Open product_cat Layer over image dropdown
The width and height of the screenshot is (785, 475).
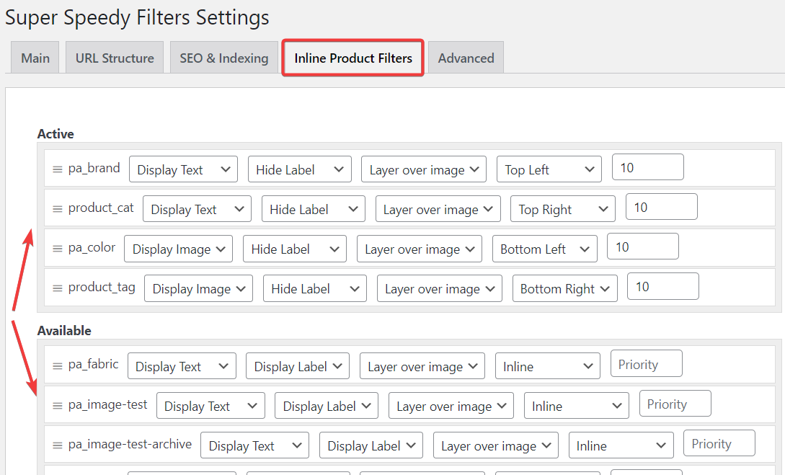pos(438,209)
